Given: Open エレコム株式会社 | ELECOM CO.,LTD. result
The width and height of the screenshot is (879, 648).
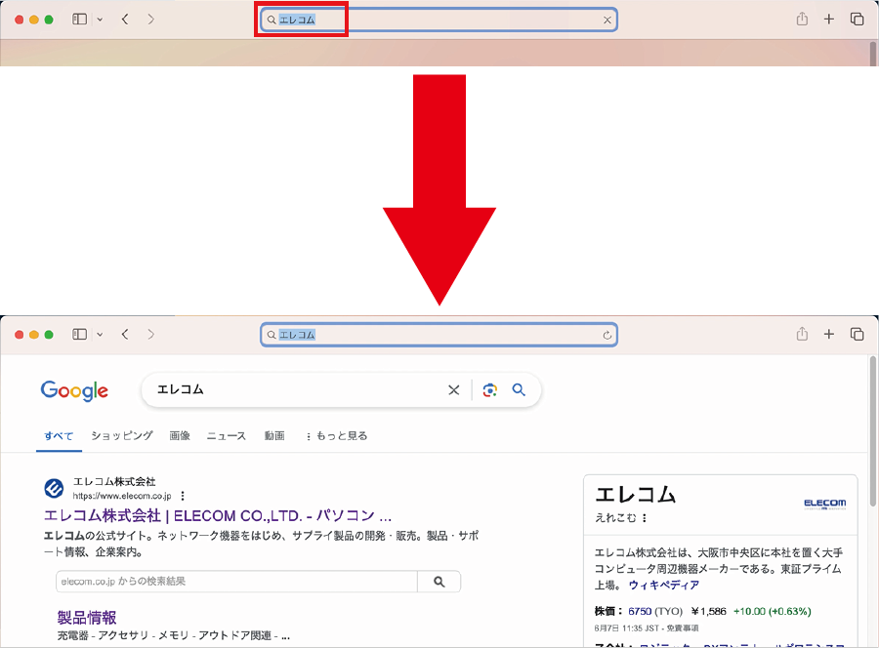Looking at the screenshot, I should 218,515.
